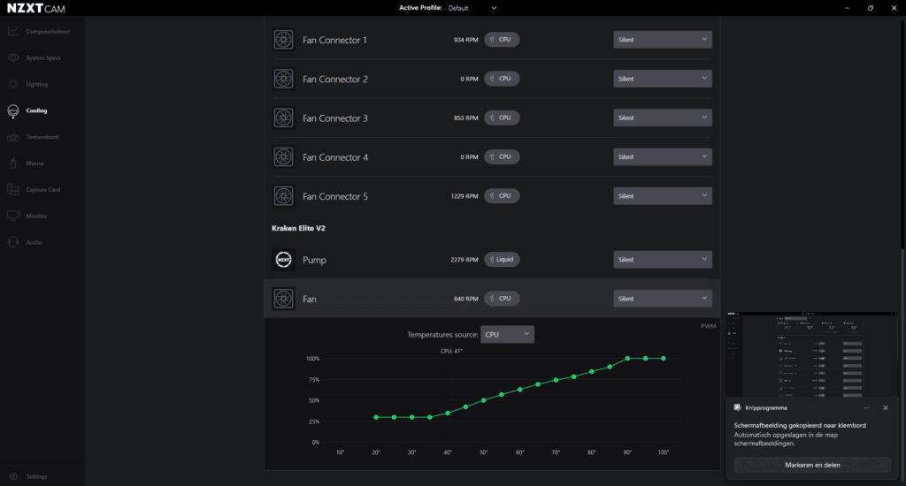
Task: Click the fan curve point at 100°
Action: [x=664, y=359]
